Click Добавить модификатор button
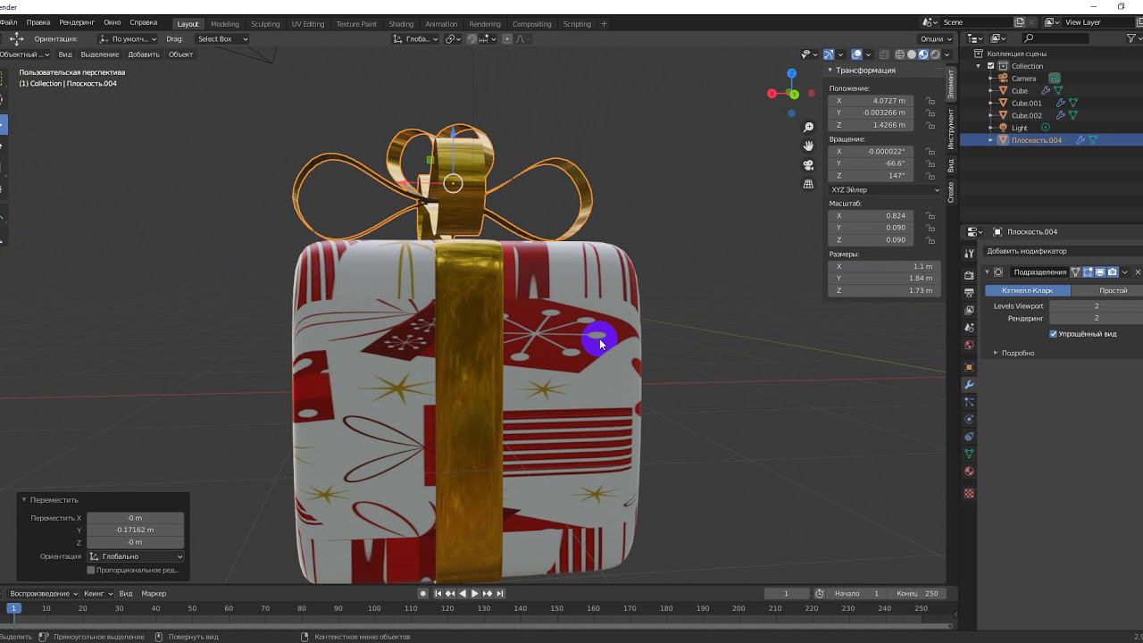 [1027, 251]
